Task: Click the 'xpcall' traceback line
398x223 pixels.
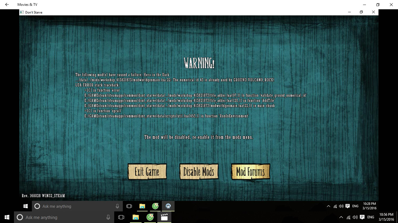Action: point(103,111)
